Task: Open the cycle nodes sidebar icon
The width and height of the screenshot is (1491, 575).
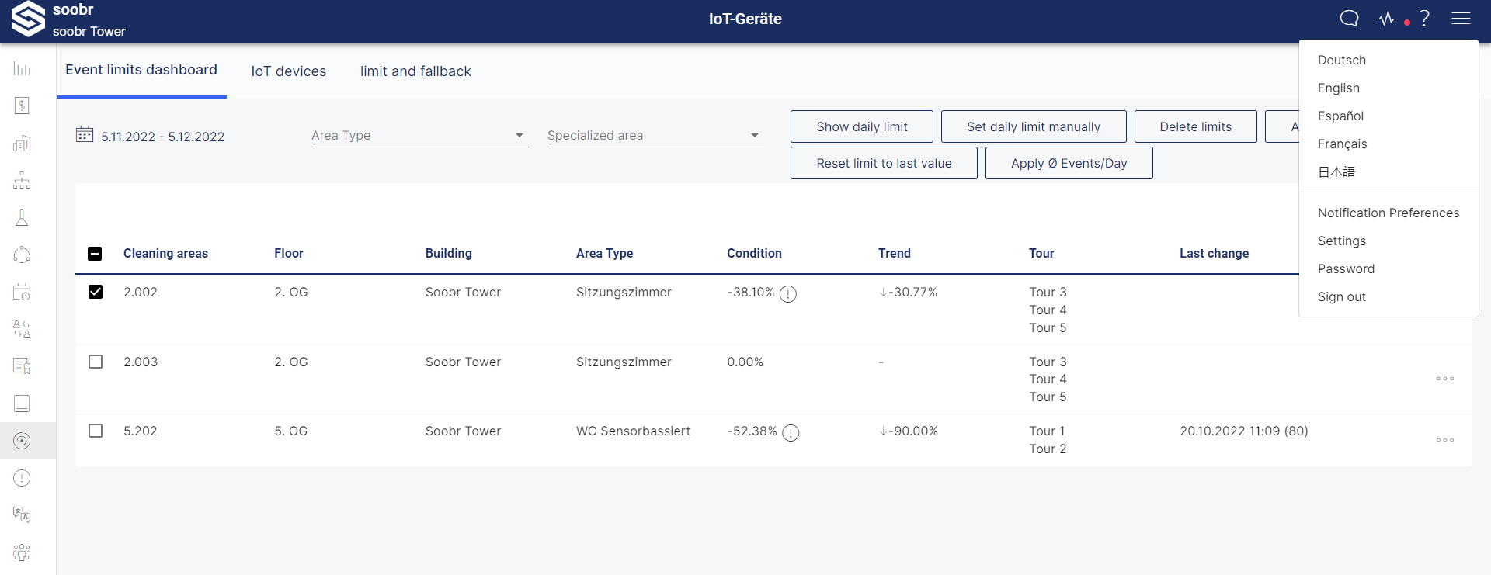Action: [x=22, y=255]
